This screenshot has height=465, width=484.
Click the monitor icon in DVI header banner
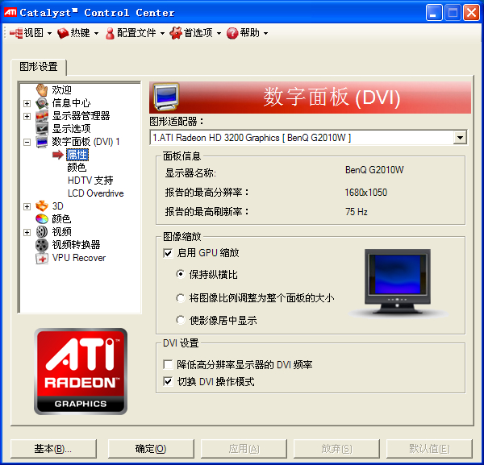[166, 97]
